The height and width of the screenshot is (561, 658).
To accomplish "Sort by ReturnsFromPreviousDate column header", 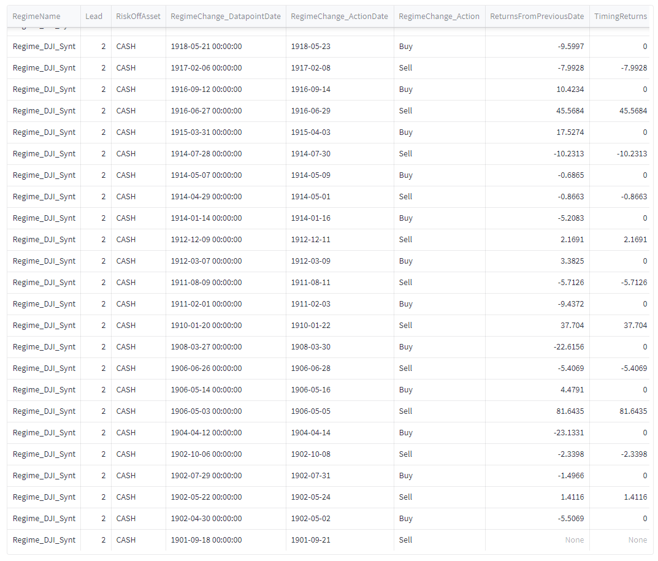I will coord(537,16).
